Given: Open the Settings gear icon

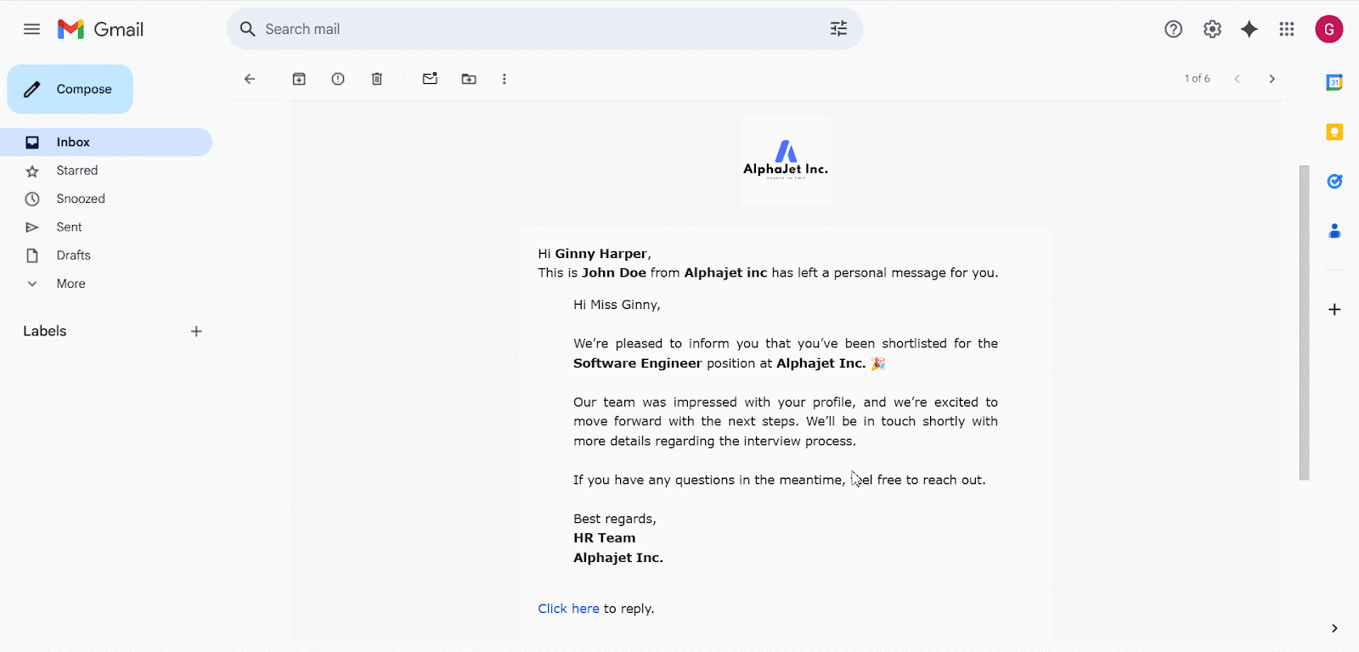Looking at the screenshot, I should point(1212,29).
